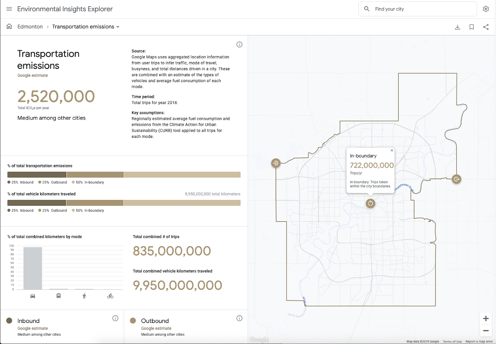The image size is (496, 344).
Task: Open the Edmonton breadcrumb link
Action: (30, 27)
